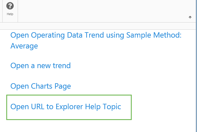Viewport: 197px width, 132px height.
Task: Click the 'Open a new trend' link
Action: point(40,66)
